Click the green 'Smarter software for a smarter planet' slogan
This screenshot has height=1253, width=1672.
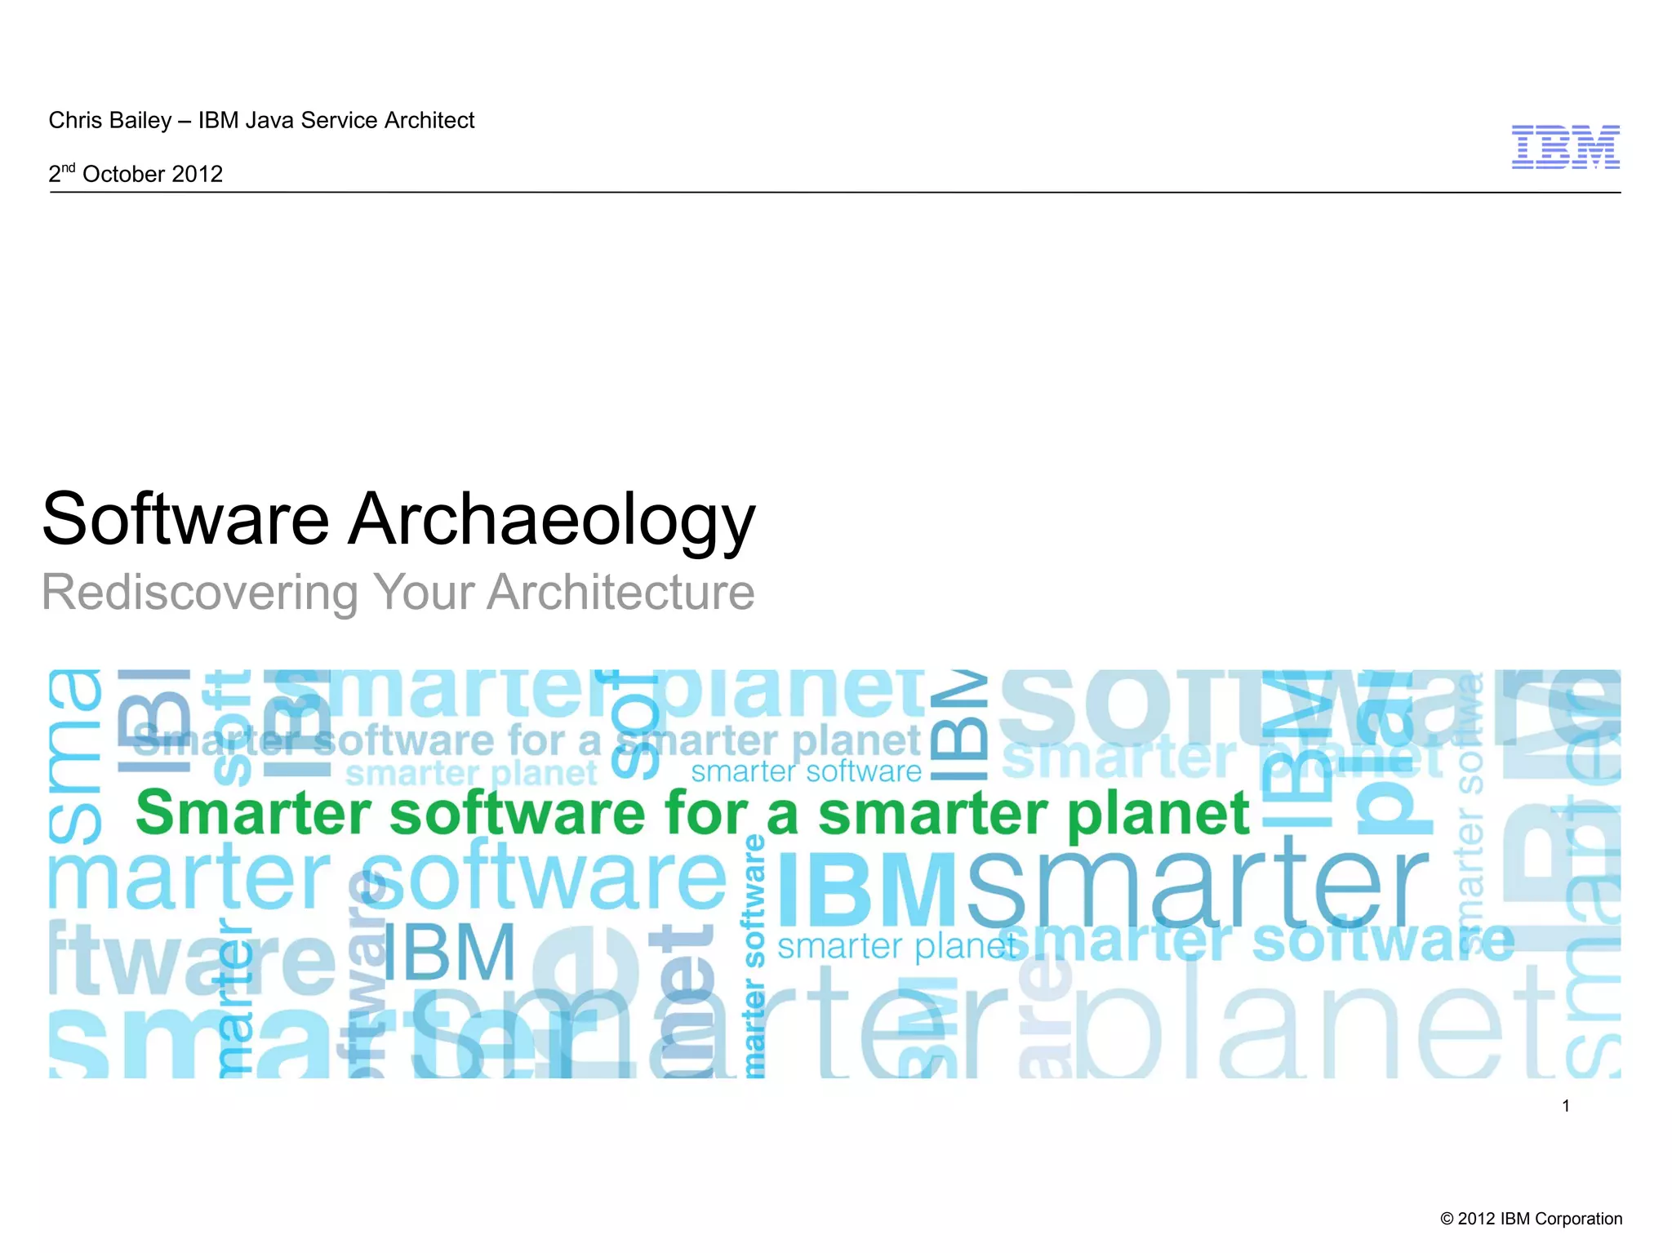692,814
